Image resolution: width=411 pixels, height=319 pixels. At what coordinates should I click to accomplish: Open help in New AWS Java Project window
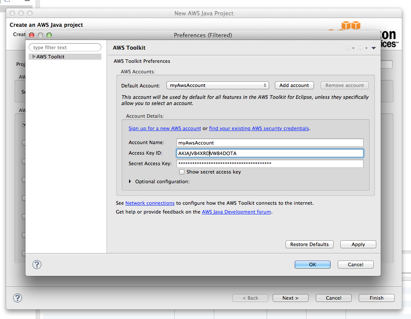18,298
